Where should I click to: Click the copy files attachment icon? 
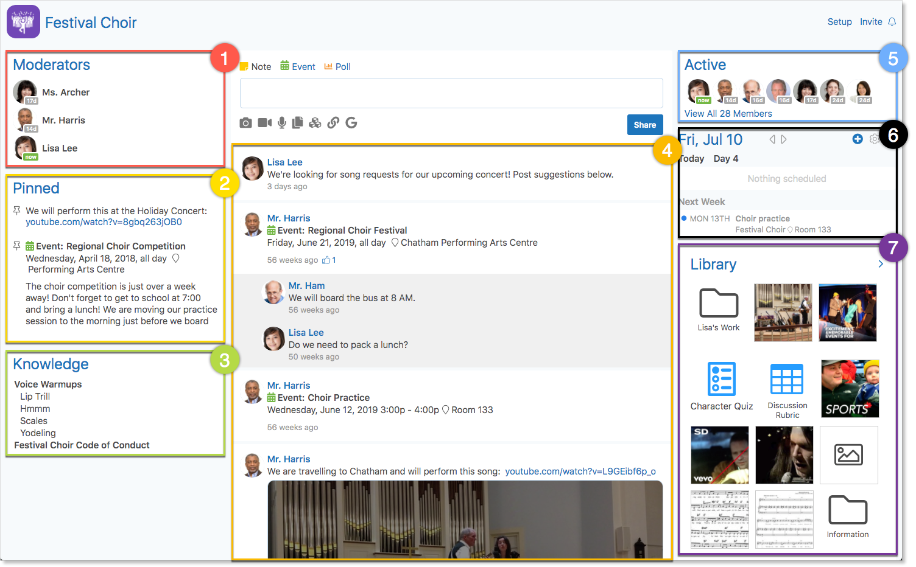298,123
